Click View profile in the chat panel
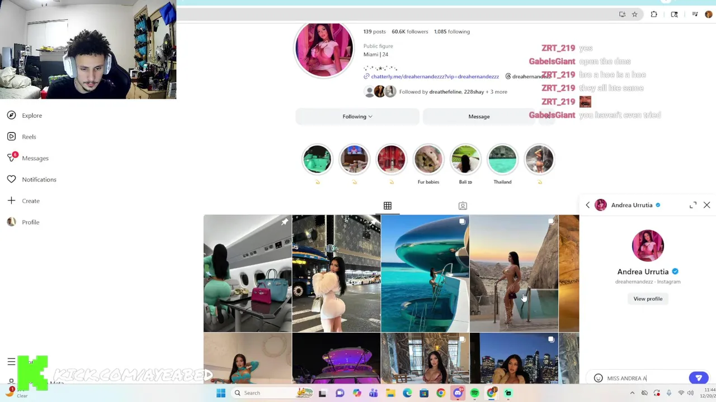Viewport: 716px width, 402px height. coord(648,299)
